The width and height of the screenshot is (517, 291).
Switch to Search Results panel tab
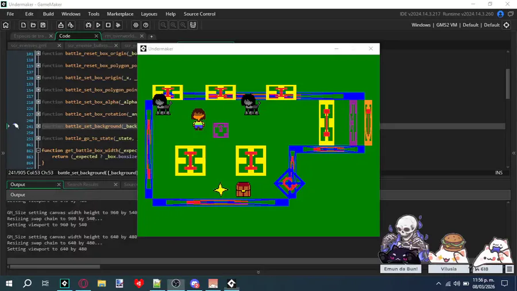(83, 185)
